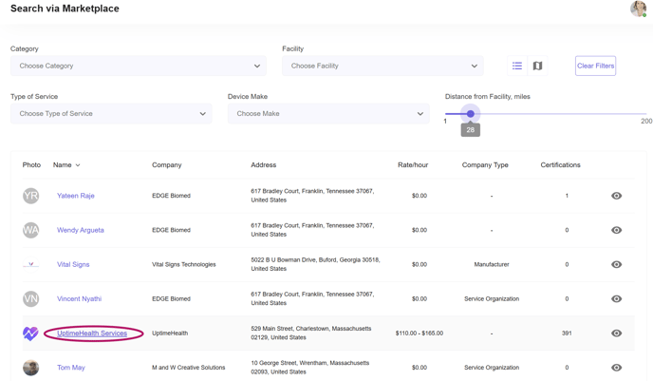
Task: Sort by the Name column header
Action: tap(65, 165)
